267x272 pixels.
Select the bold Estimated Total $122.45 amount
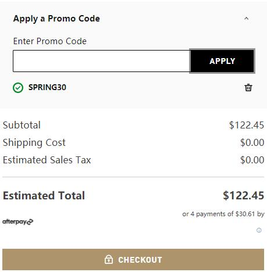243,195
